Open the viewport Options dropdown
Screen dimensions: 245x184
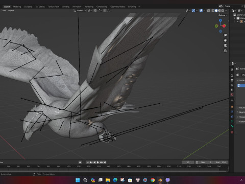tap(223, 15)
